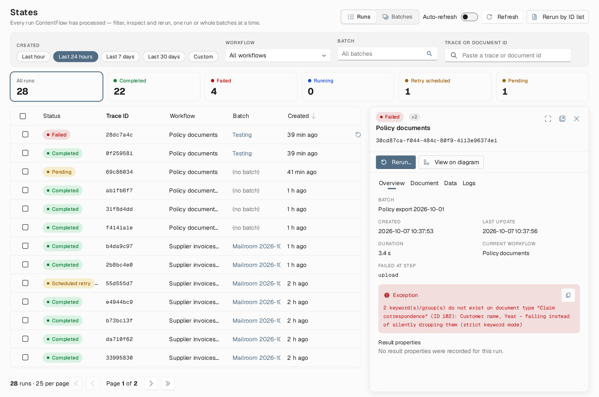This screenshot has width=599, height=397.
Task: Open run details in new window icon
Action: [562, 119]
